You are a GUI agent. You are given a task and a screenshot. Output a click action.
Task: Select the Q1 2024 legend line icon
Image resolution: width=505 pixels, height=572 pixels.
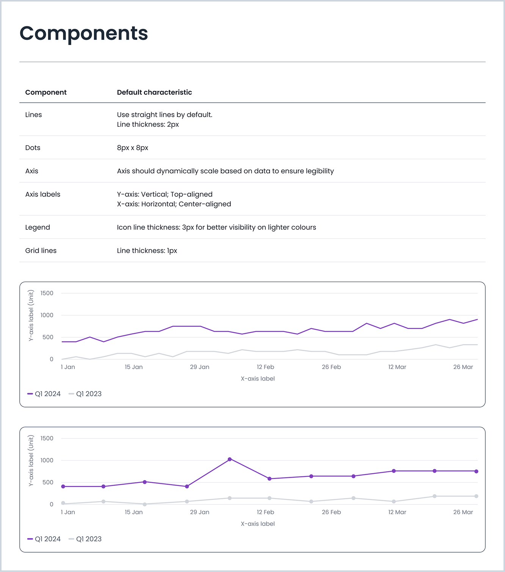point(30,393)
